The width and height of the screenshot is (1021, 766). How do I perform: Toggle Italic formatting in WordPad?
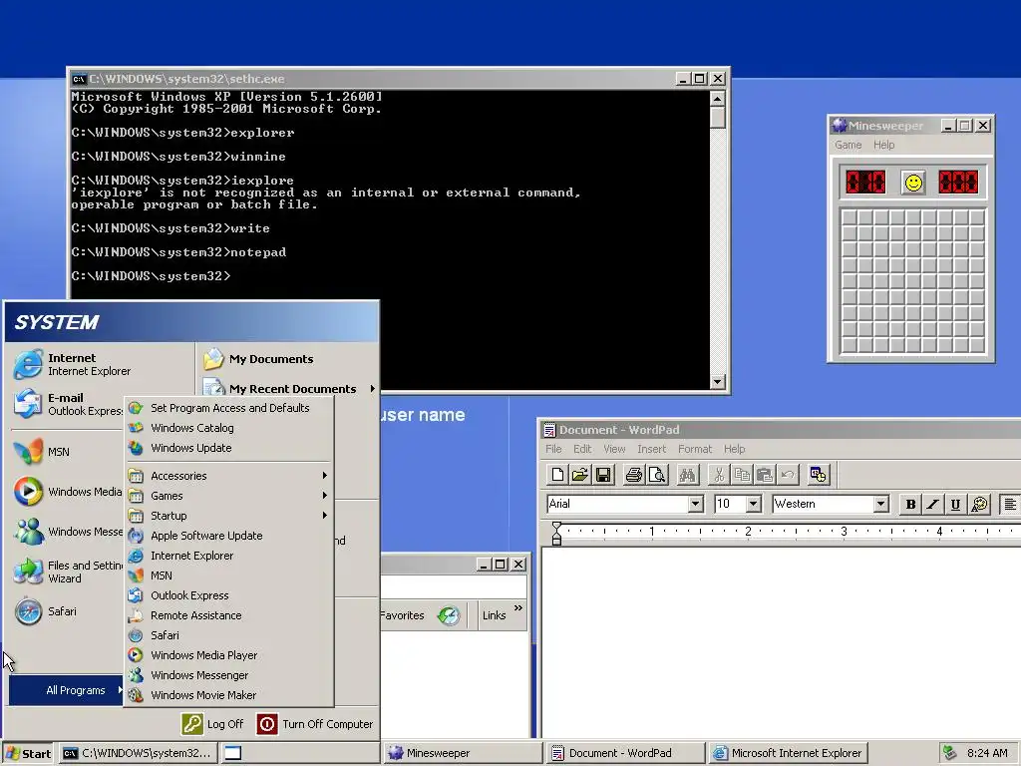pyautogui.click(x=933, y=504)
